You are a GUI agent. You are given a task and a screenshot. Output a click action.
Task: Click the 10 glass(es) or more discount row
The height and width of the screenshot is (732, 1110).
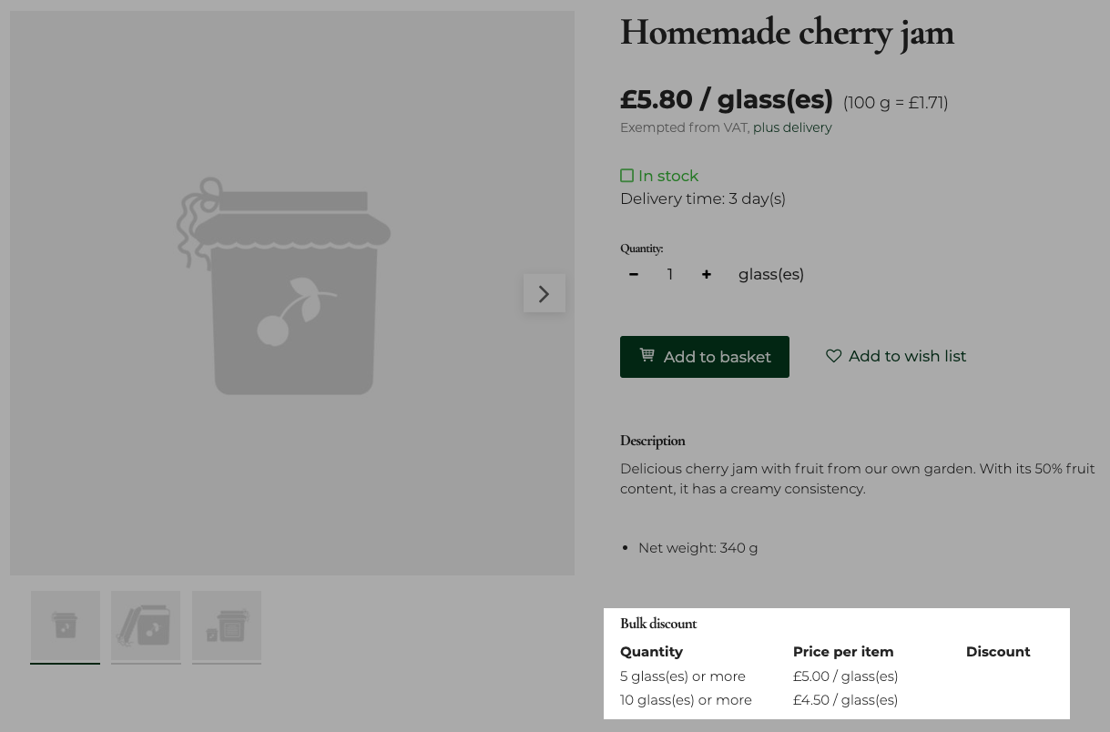pos(686,699)
